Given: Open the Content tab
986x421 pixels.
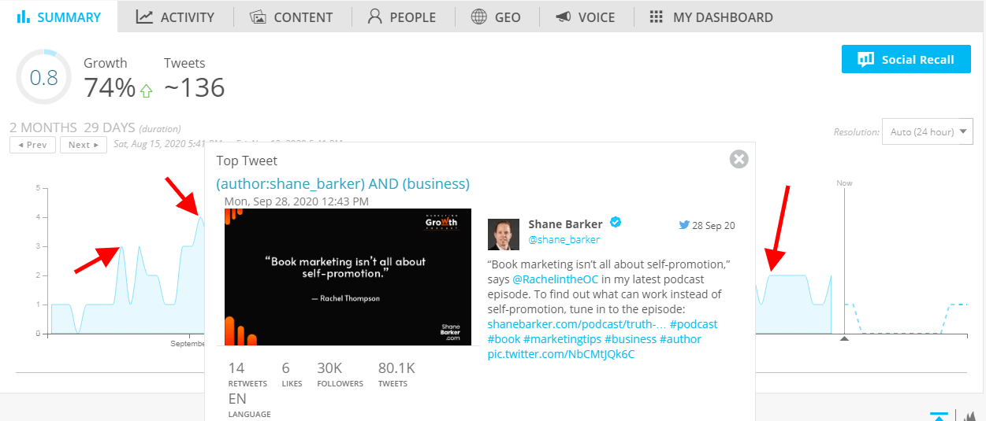Looking at the screenshot, I should coord(292,17).
